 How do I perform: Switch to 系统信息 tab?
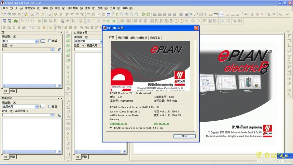tap(155, 38)
